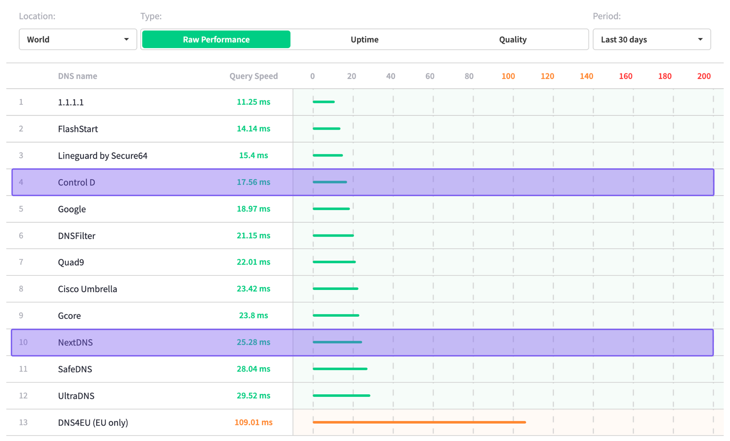The image size is (730, 441).
Task: Expand the Last 30 days period dropdown
Action: [652, 39]
